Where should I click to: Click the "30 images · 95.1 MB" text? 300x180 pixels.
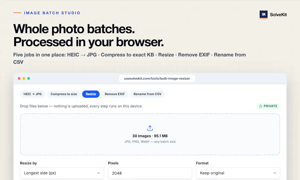pos(150,136)
